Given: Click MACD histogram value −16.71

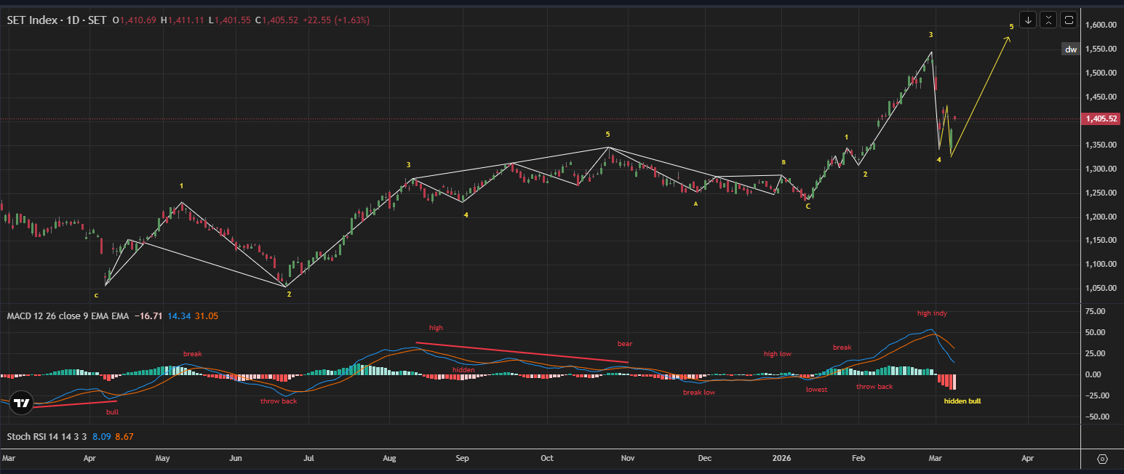Looking at the screenshot, I should tap(149, 316).
